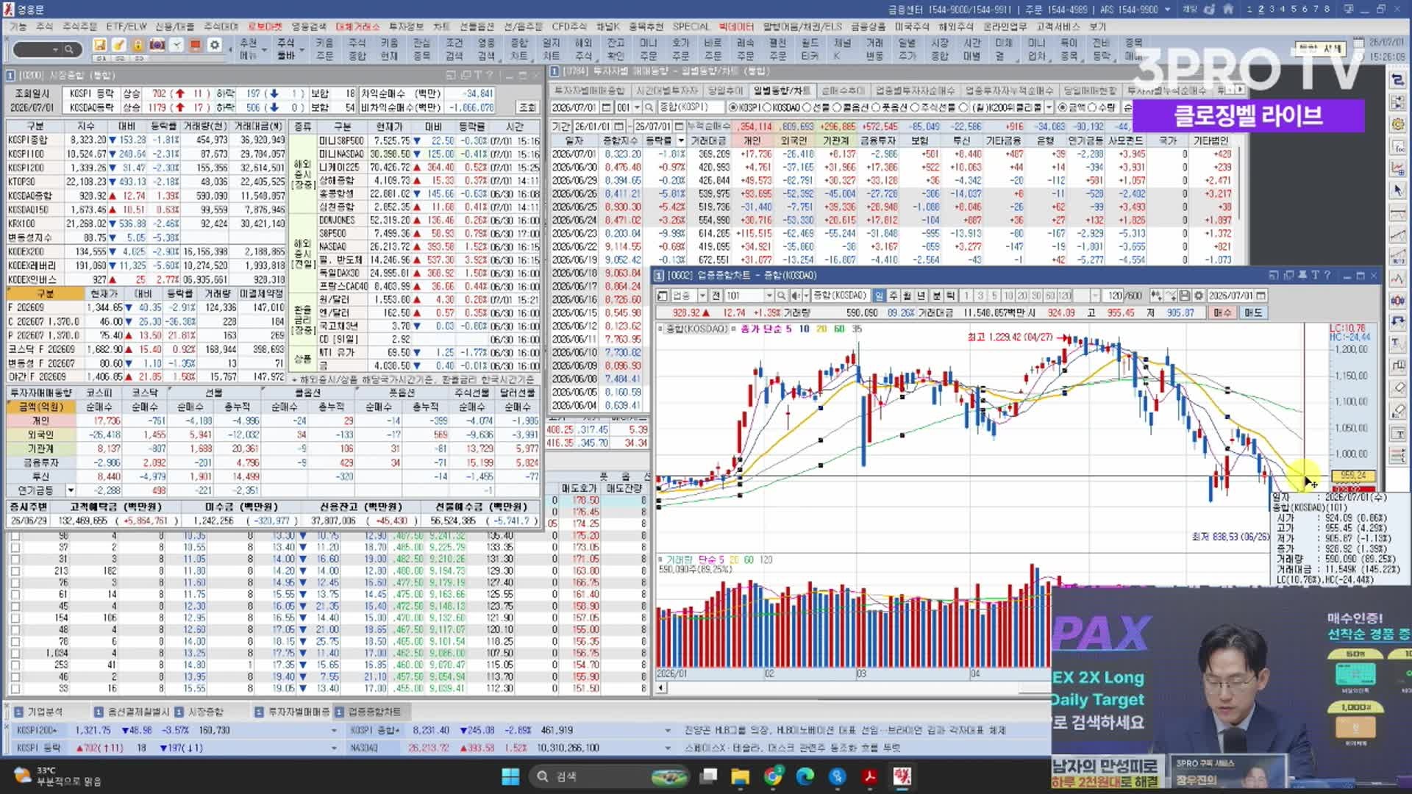Click the horizontal scrollbar under the chart
This screenshot has width=1412, height=794.
[853, 688]
